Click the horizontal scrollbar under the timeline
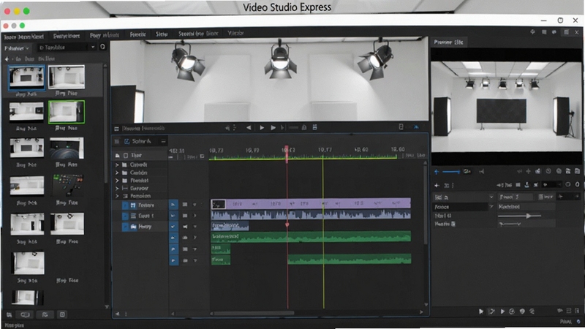This screenshot has width=585, height=329. [x=254, y=313]
